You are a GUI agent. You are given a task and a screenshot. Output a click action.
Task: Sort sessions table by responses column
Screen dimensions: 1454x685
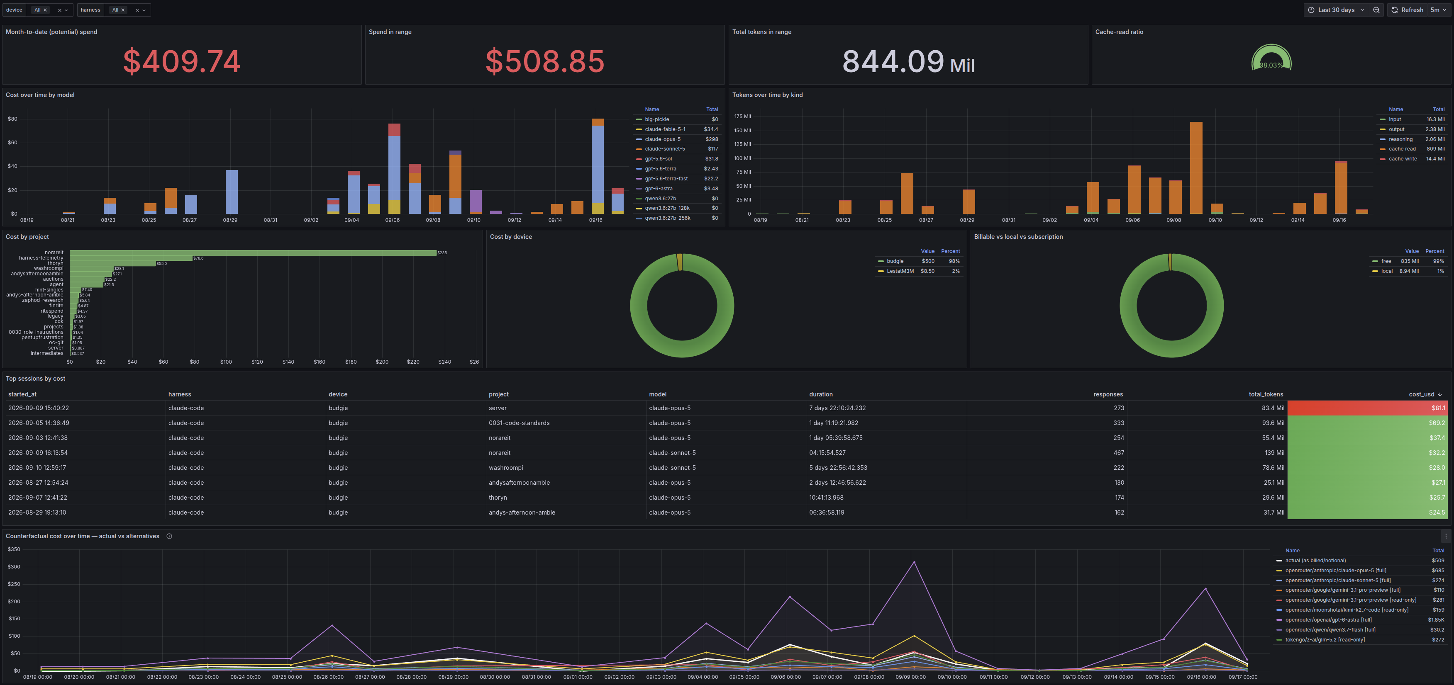[x=1108, y=394]
